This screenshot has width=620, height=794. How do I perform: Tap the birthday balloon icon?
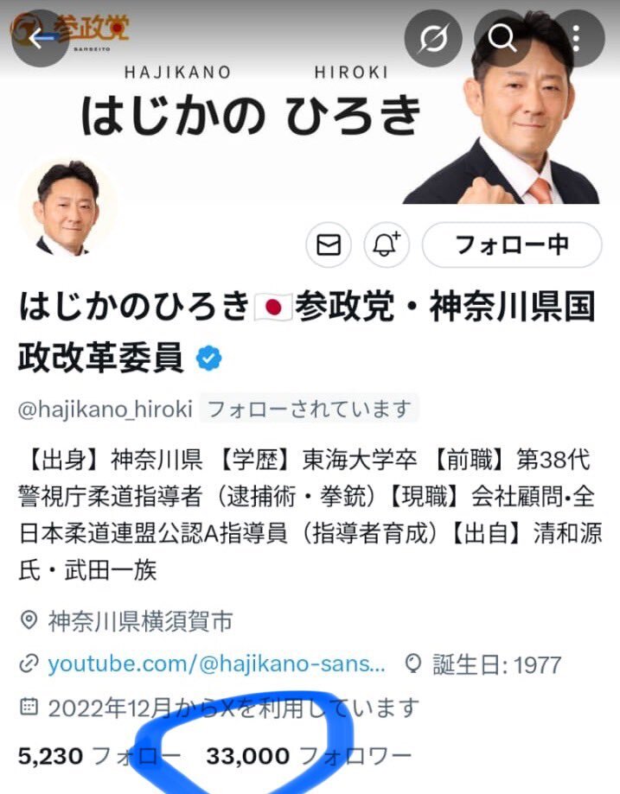pos(413,664)
